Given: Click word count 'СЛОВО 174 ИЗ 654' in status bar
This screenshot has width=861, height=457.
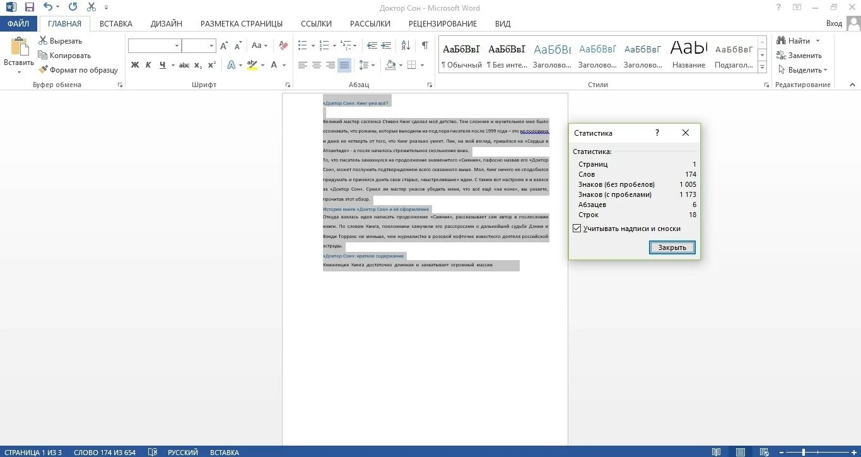Looking at the screenshot, I should (x=105, y=453).
